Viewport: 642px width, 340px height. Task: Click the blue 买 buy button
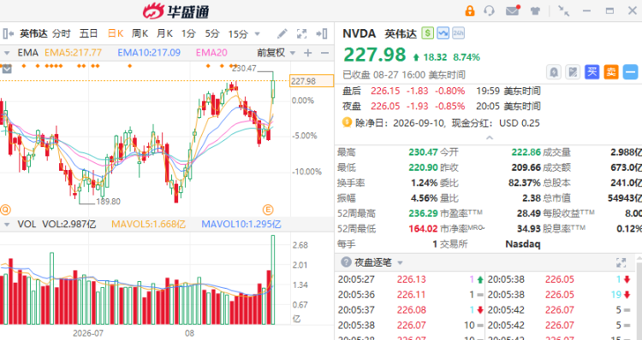tap(591, 73)
